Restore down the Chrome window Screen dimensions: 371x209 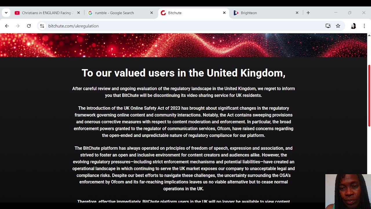point(350,13)
